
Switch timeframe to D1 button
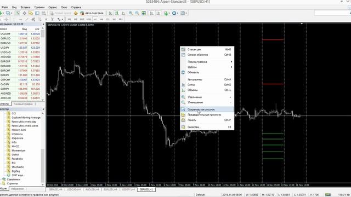tap(108, 20)
